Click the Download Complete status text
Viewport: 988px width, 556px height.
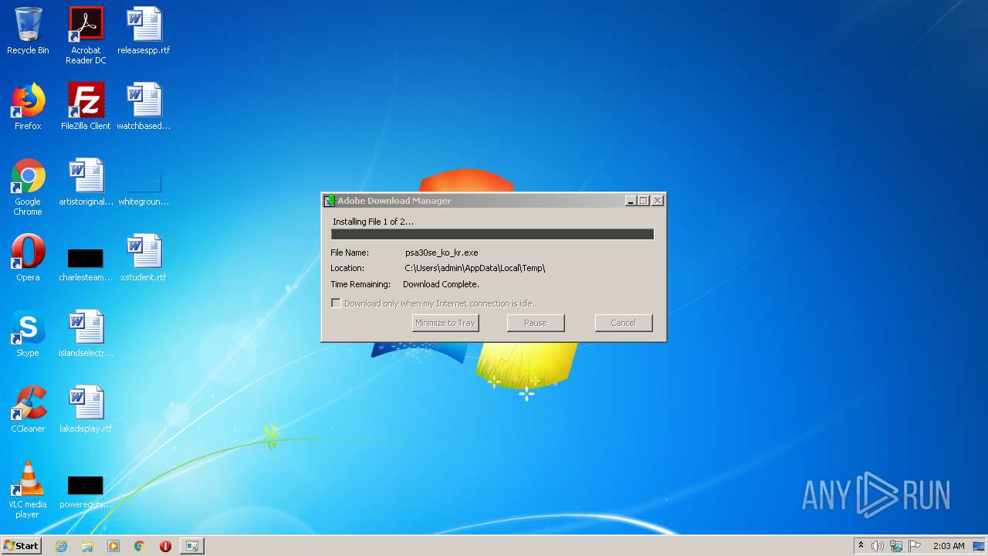coord(441,284)
